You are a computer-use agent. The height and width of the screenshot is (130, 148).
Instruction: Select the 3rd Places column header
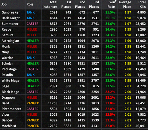(94, 4)
